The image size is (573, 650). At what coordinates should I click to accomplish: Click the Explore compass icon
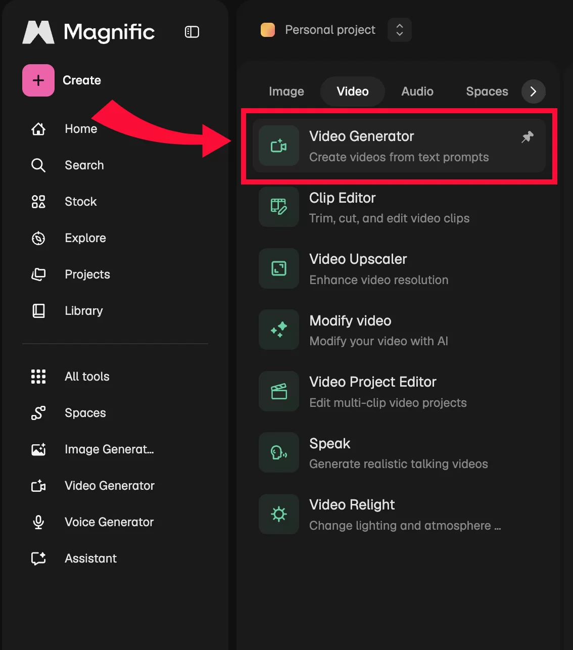coord(38,238)
